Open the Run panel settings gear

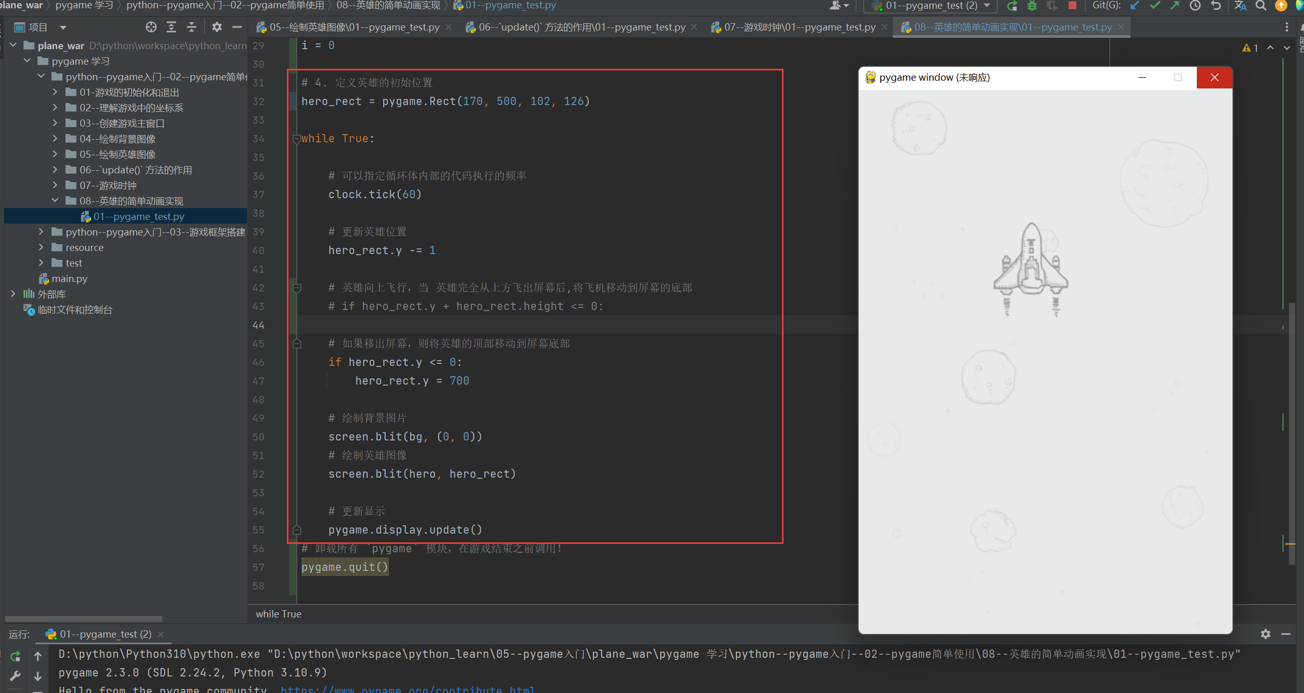point(1266,634)
